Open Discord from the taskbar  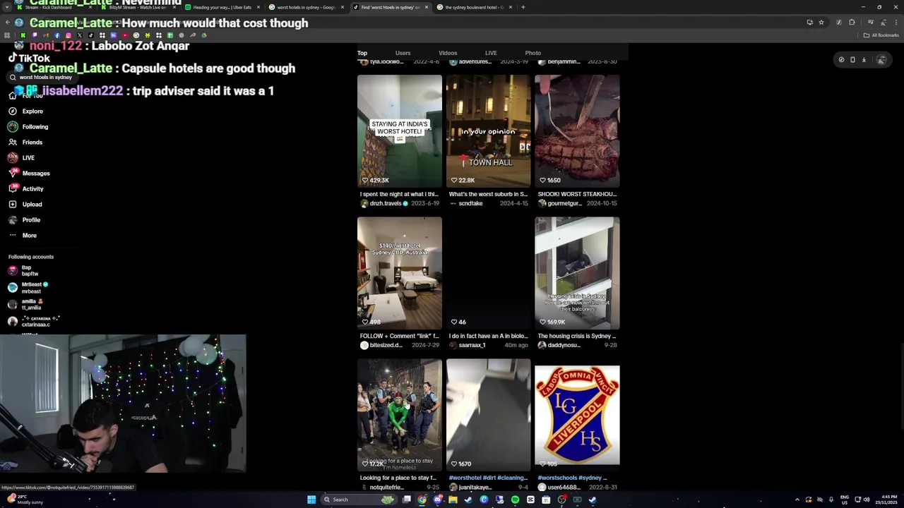(438, 500)
